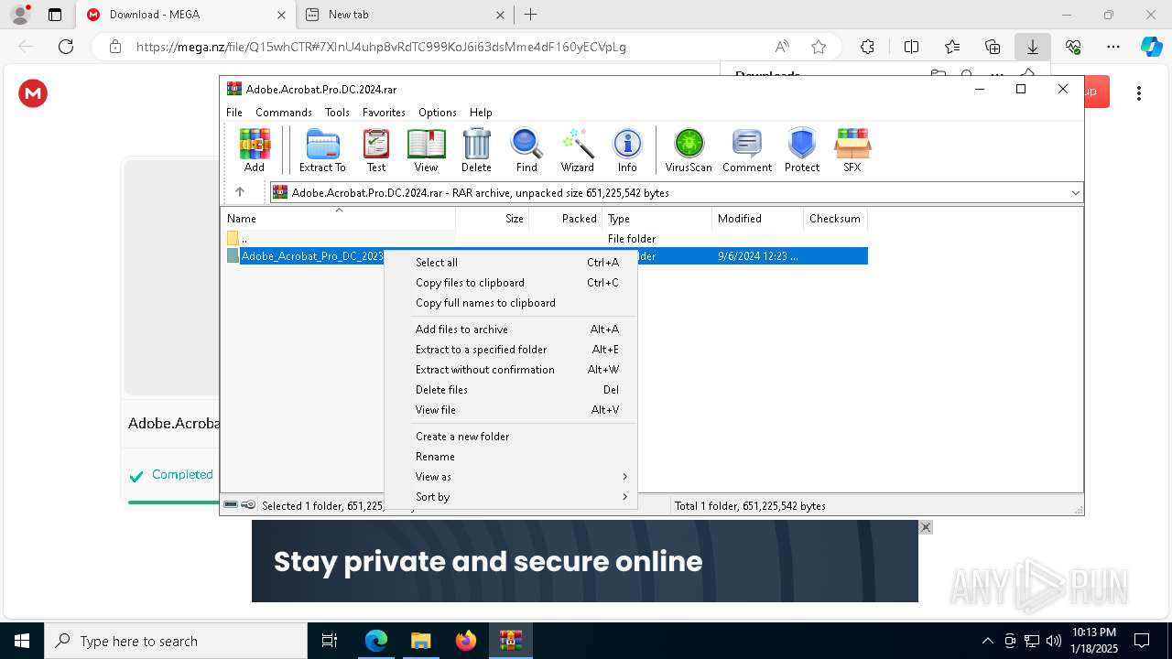
Task: Refresh the page in Edge
Action: coord(66,47)
